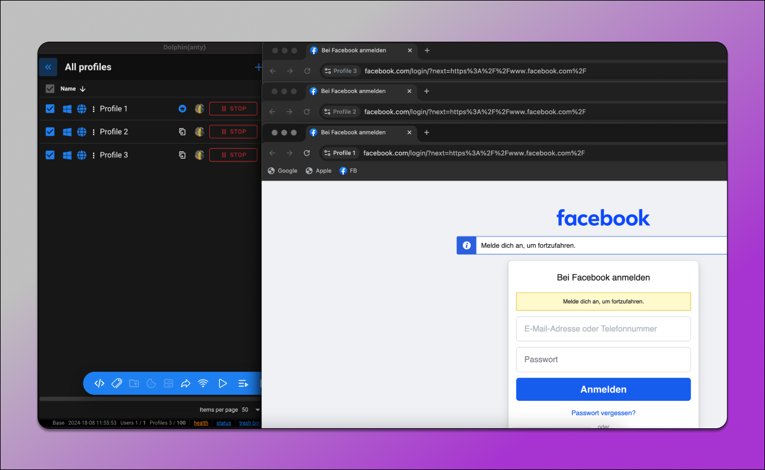Click the back arrow in Profile 1 browser window
The width and height of the screenshot is (765, 470).
(x=273, y=153)
